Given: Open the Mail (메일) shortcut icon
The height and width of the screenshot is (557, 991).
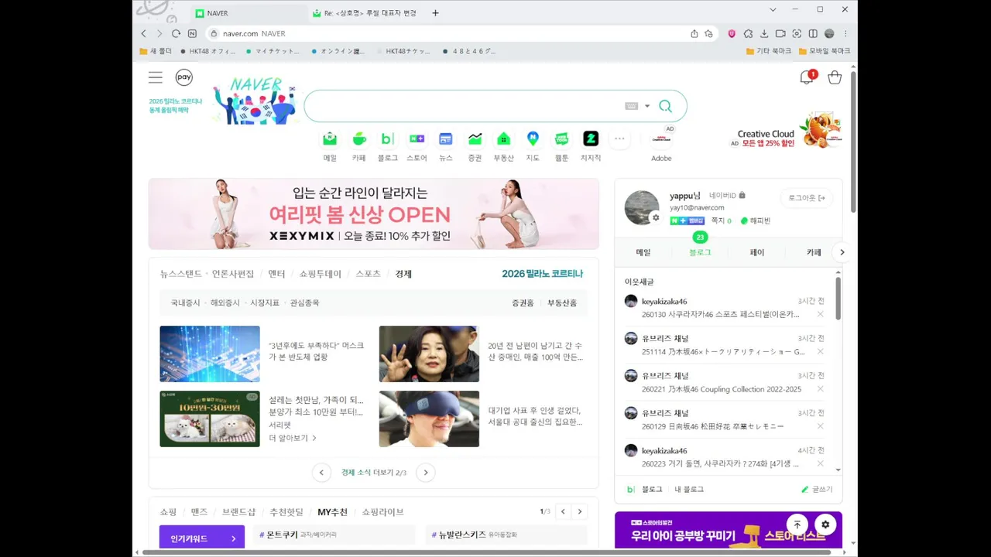Looking at the screenshot, I should coord(330,138).
